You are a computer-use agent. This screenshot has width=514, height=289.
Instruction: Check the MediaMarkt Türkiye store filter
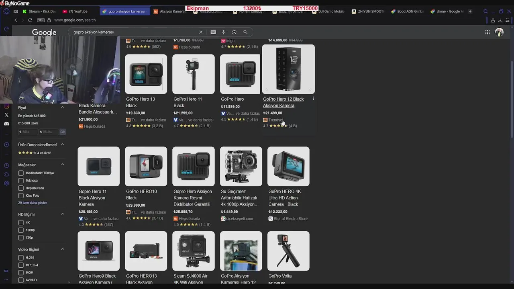[x=21, y=173]
